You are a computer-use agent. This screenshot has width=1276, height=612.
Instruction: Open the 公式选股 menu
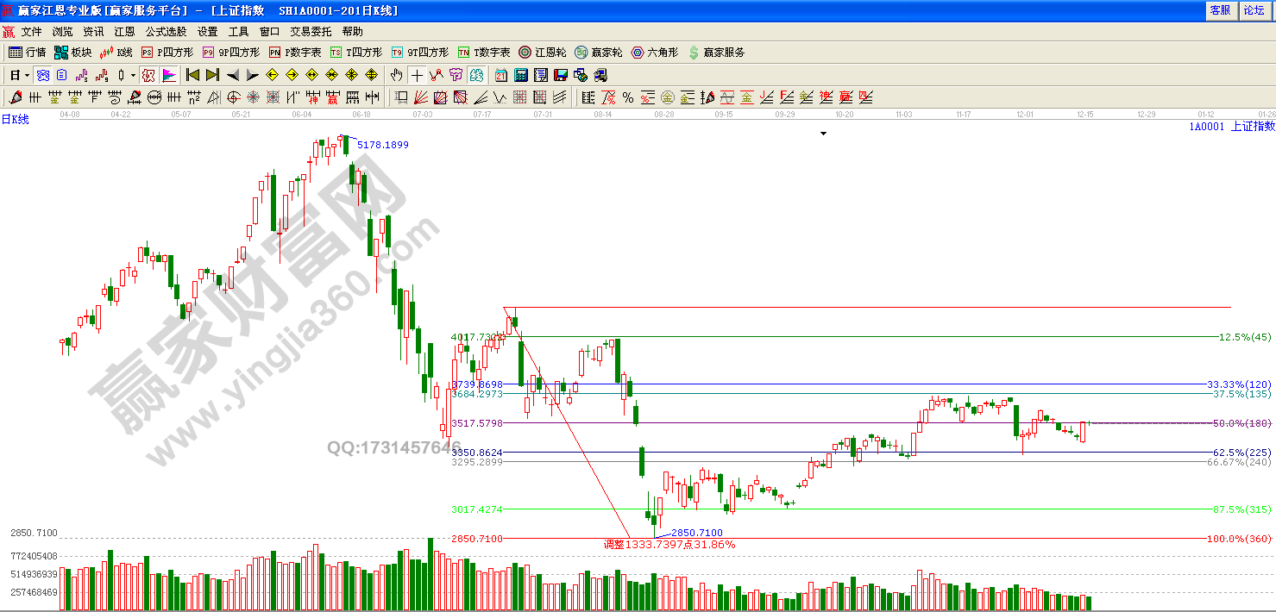tap(166, 31)
